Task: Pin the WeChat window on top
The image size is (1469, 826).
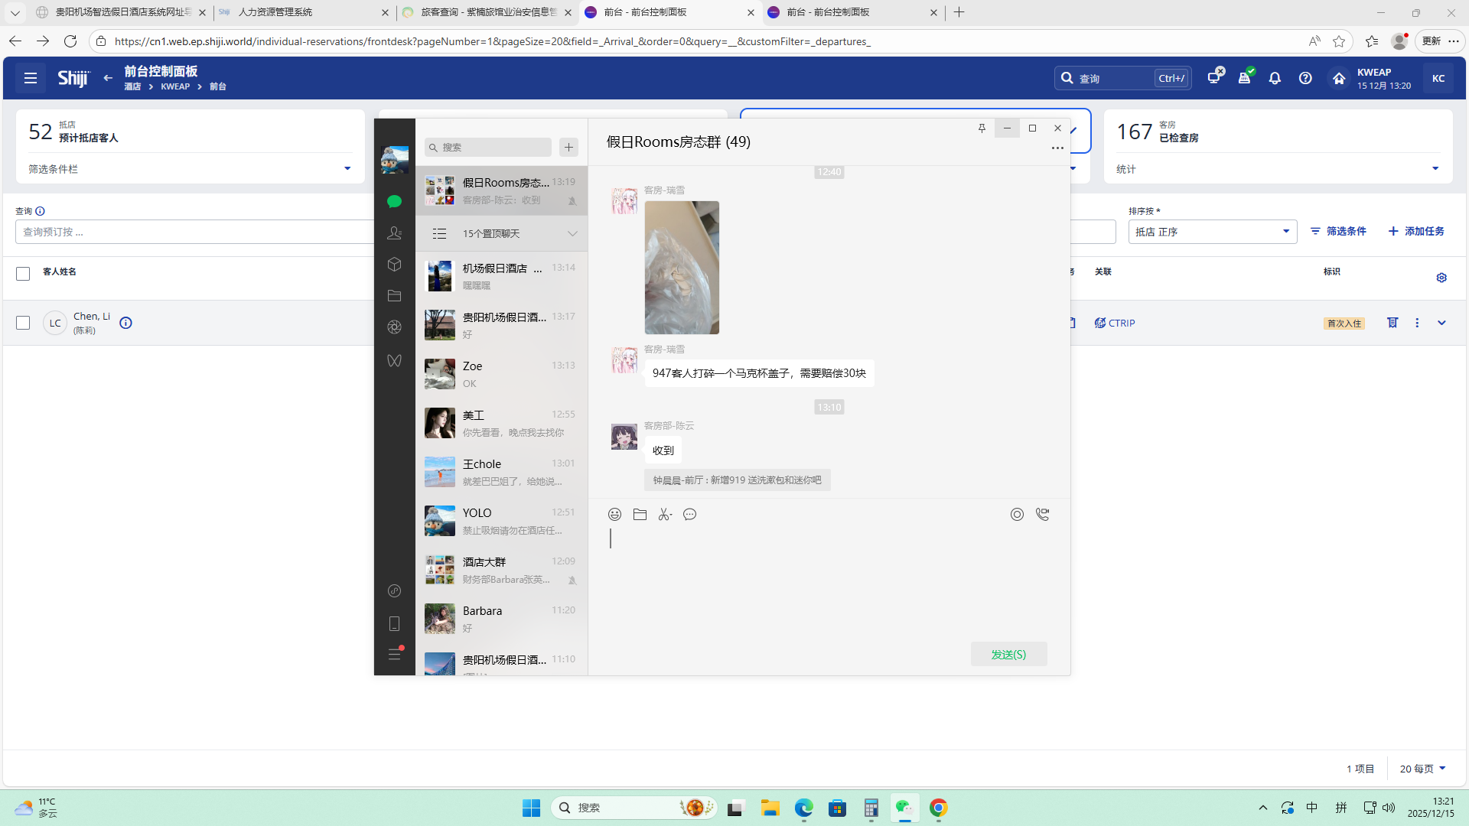Action: point(982,128)
